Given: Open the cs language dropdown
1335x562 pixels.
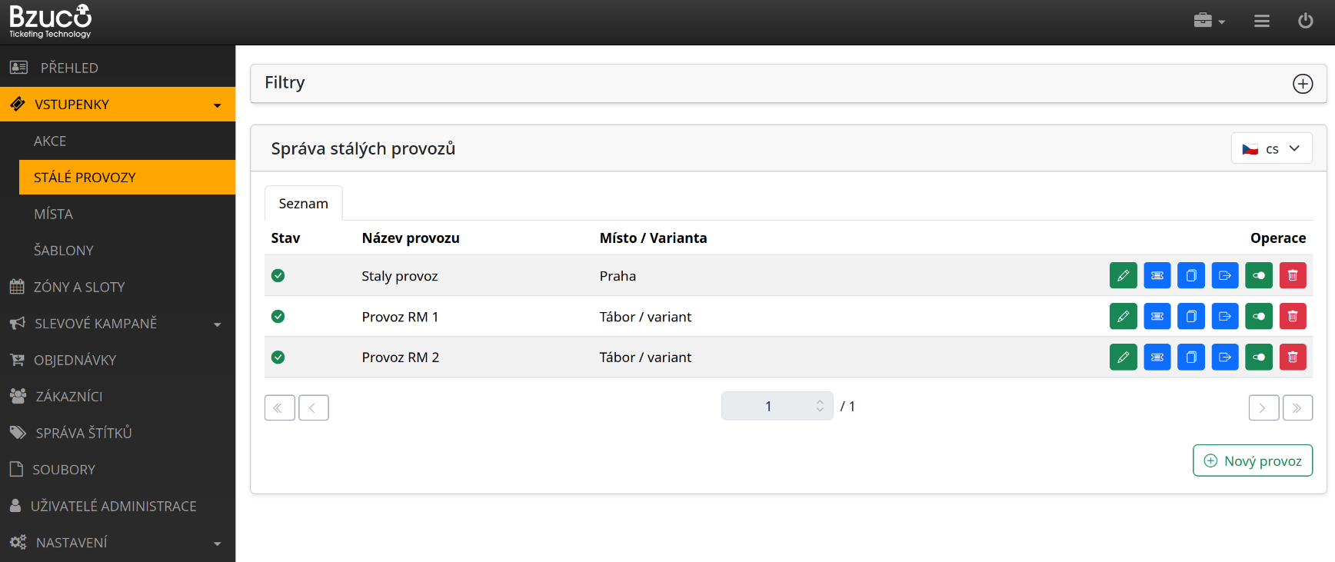Looking at the screenshot, I should [x=1271, y=148].
